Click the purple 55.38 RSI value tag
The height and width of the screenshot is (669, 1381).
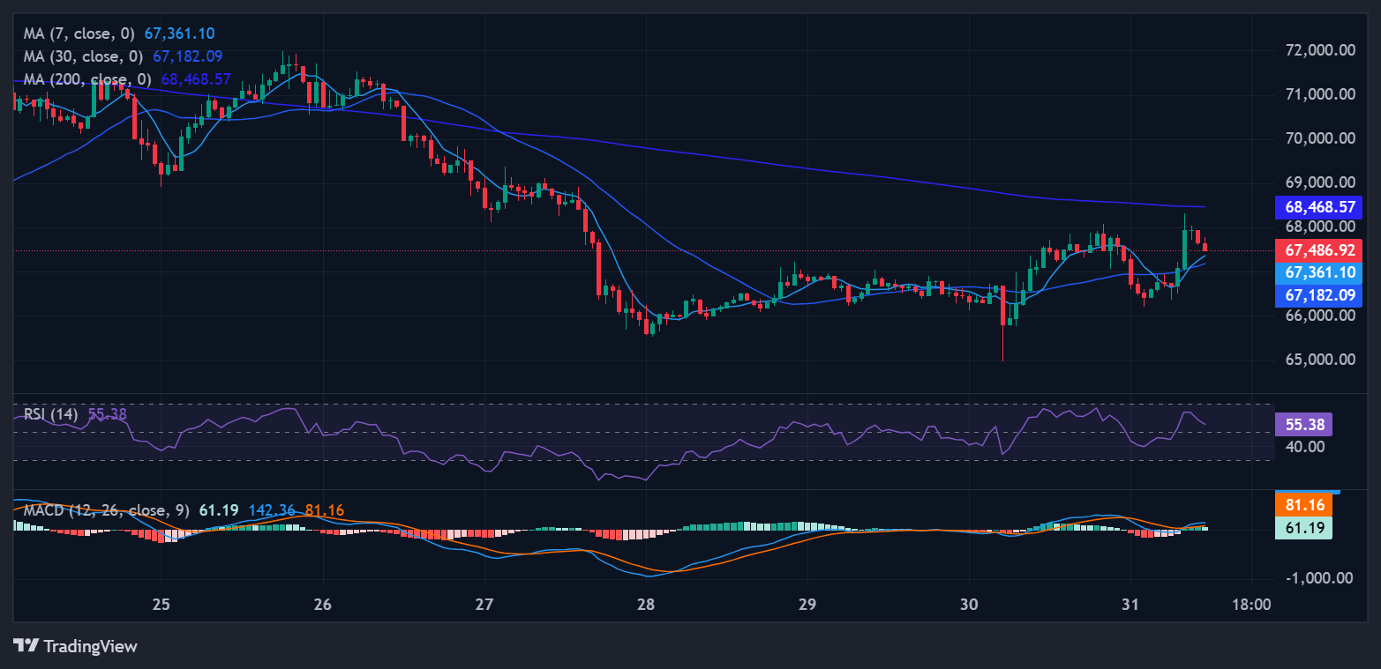click(1303, 425)
